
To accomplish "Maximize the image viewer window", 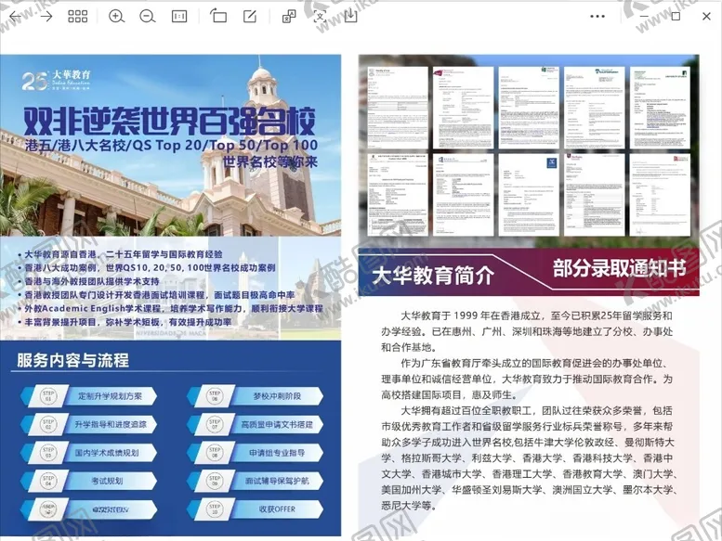I will pos(676,17).
